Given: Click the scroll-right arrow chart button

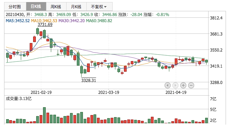Looking at the screenshot, I should (x=175, y=85).
